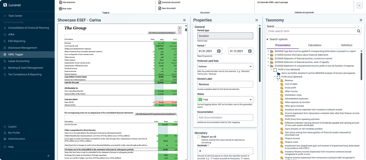Click the Download document icon
The image size is (366, 160).
(x=160, y=2)
